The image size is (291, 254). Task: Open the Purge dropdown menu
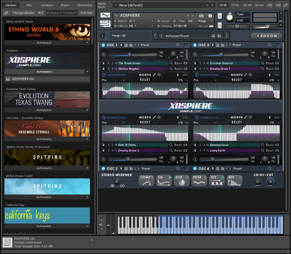[x=211, y=21]
